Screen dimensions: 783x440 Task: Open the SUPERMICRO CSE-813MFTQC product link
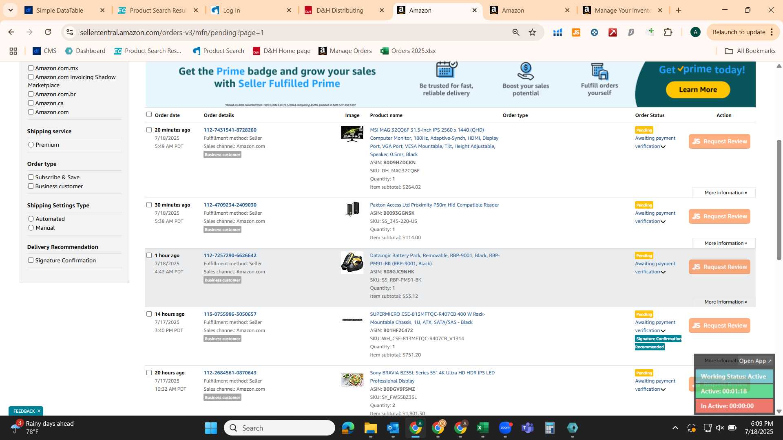pos(427,318)
